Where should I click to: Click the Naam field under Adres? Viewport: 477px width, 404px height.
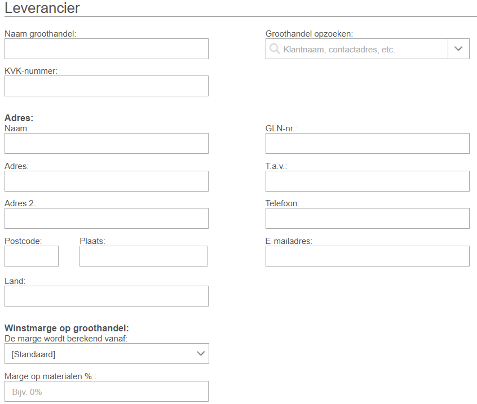(x=107, y=144)
